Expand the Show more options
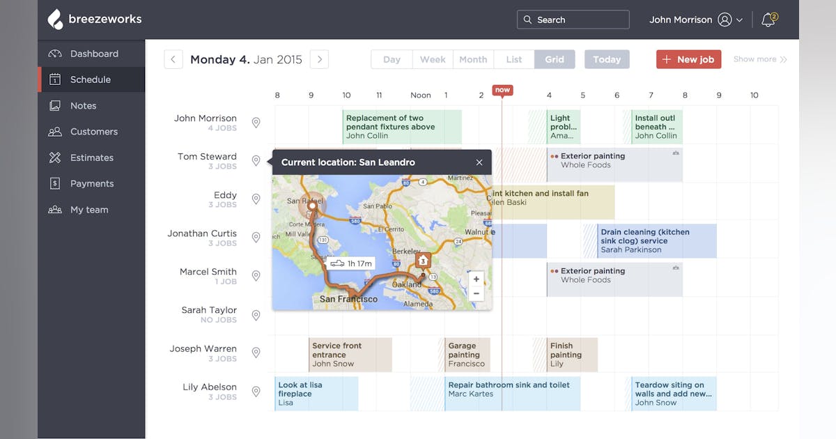 click(x=759, y=59)
